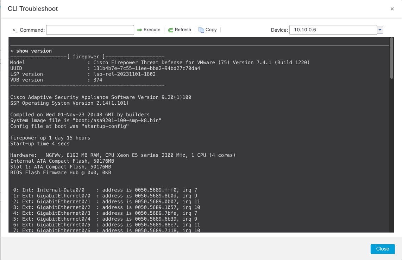This screenshot has height=260, width=402.
Task: Click 'Internal ATA Compact Flash, 50176MB' line
Action: (62, 161)
